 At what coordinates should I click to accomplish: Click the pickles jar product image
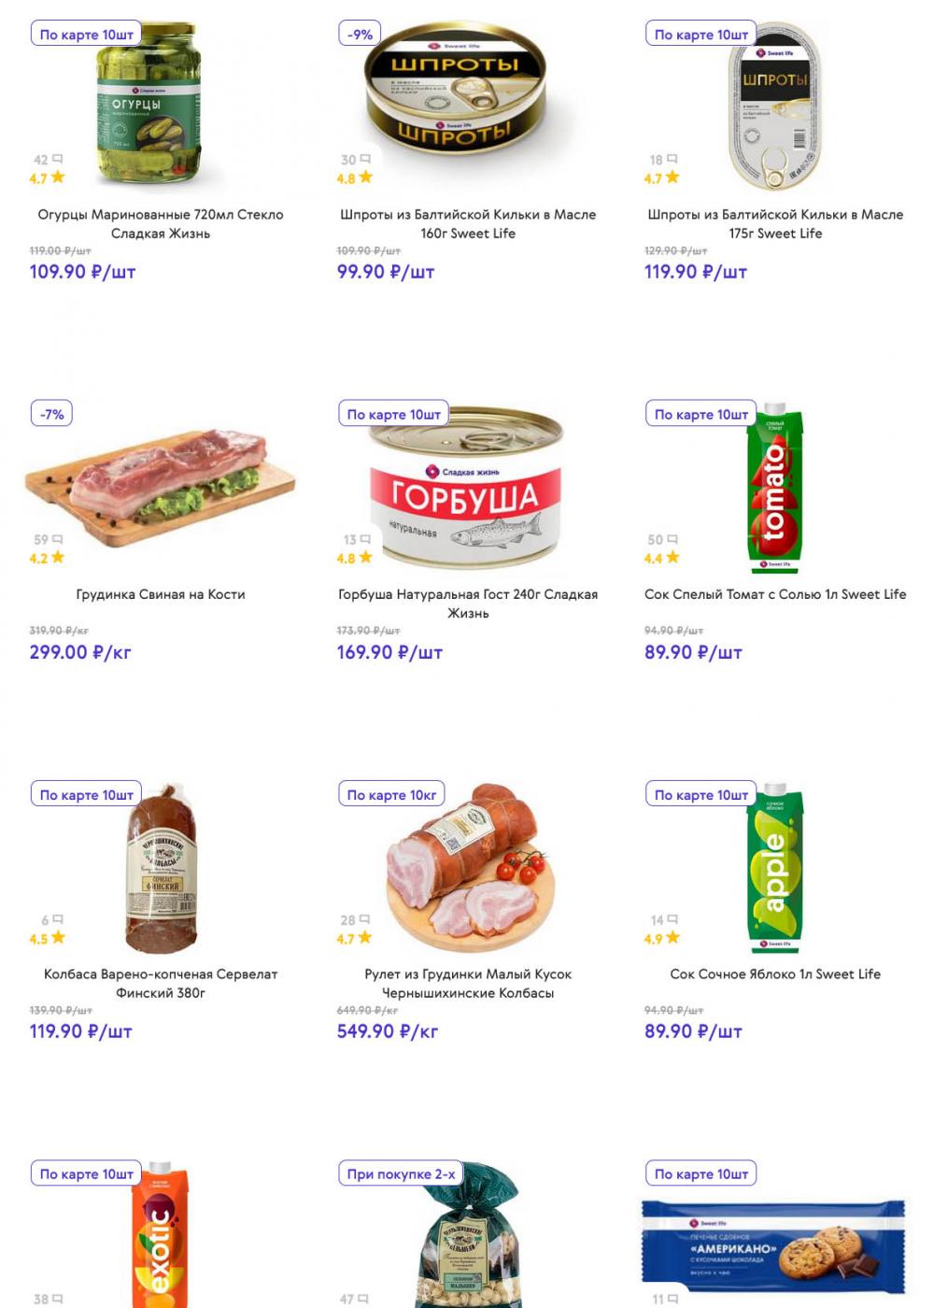point(149,105)
